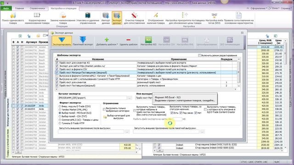Click the 'Ценообразование' toolbar icon
294x165 pixels.
207,41
